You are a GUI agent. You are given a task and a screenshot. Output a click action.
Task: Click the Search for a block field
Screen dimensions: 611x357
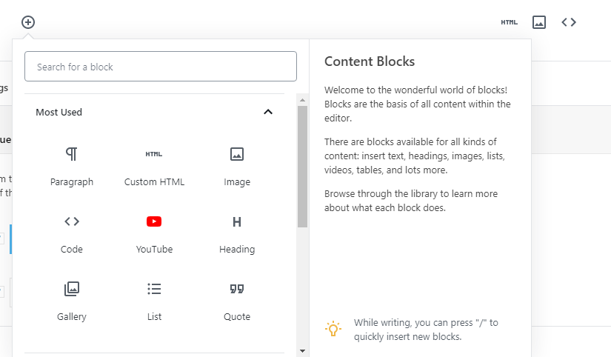[x=161, y=67]
